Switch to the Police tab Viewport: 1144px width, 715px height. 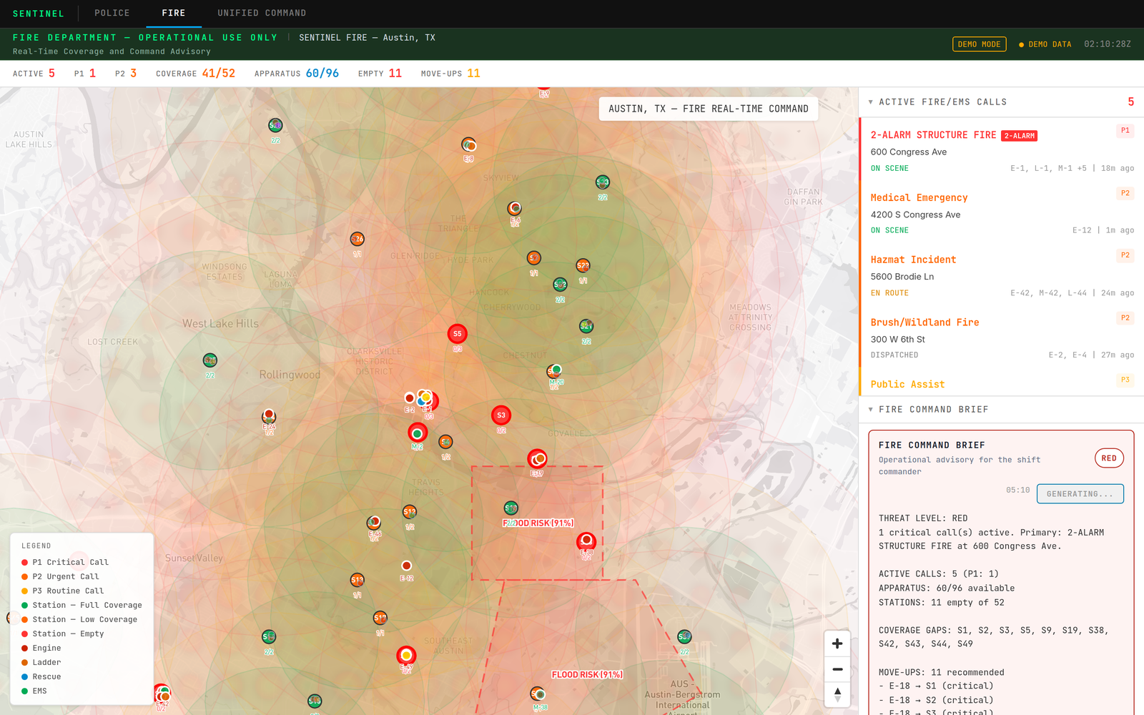click(x=112, y=13)
